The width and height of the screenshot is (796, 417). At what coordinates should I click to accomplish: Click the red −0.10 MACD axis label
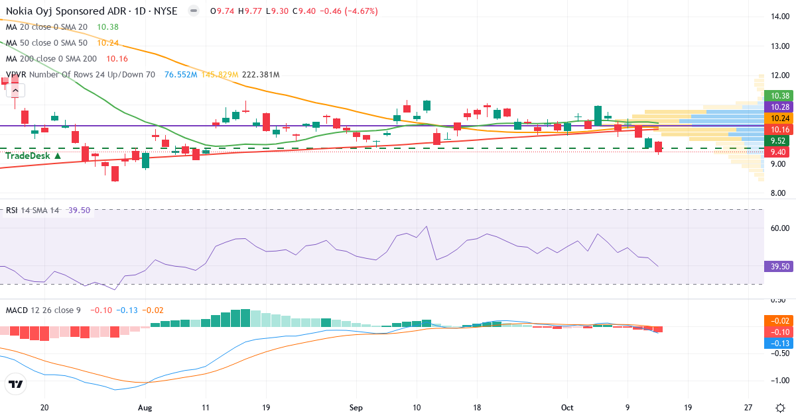click(778, 332)
